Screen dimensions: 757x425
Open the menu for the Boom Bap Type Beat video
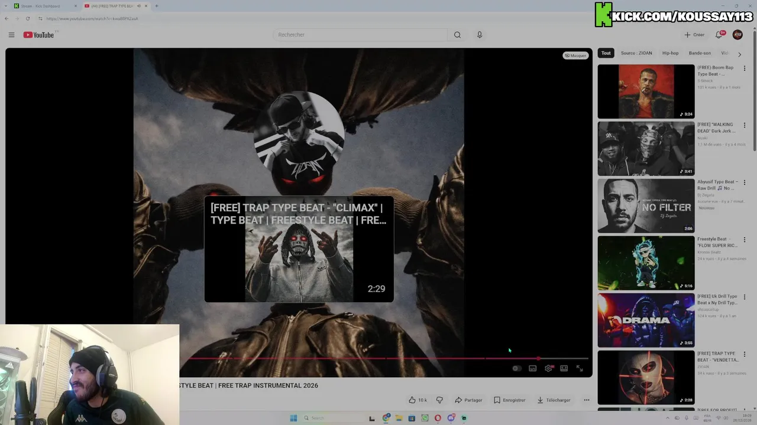pos(745,68)
